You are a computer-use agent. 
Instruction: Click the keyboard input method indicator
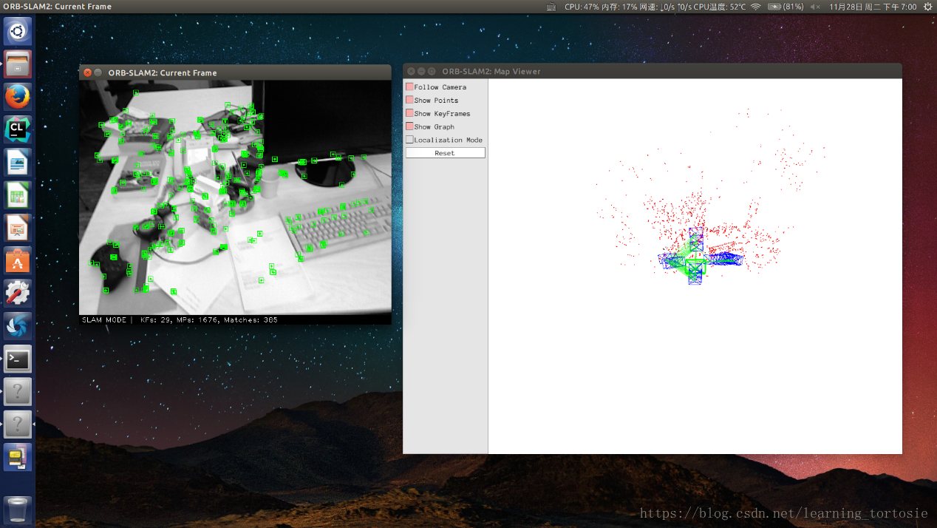(x=551, y=7)
